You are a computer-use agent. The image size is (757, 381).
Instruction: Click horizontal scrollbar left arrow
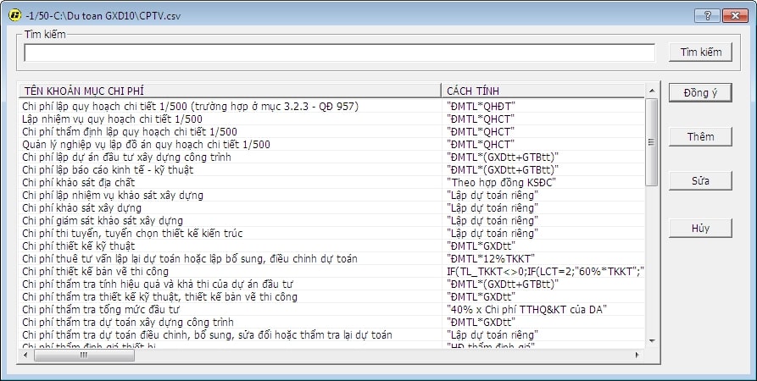(25, 356)
